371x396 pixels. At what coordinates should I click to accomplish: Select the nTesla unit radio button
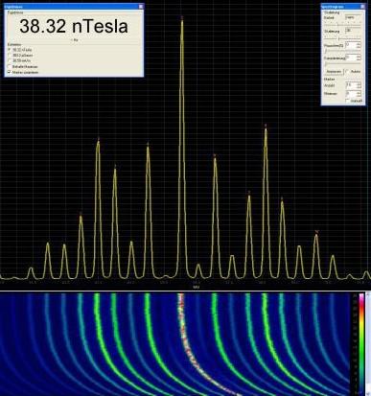tap(10, 50)
